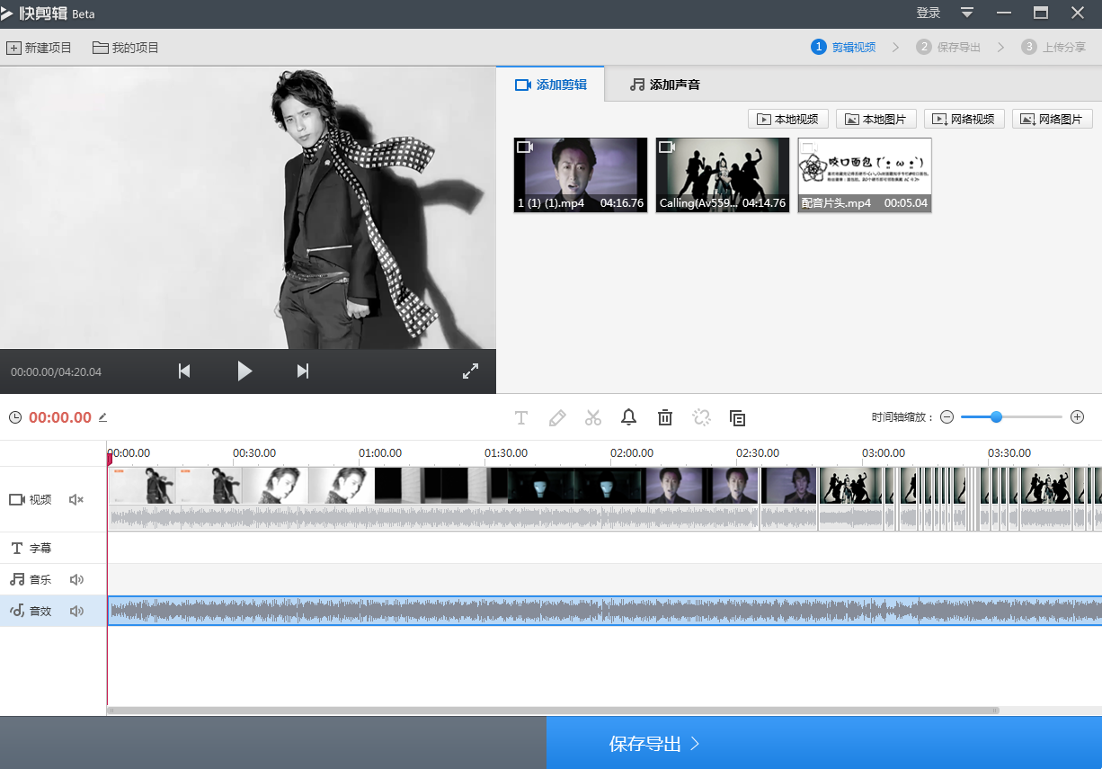This screenshot has height=769, width=1102.
Task: Zoom out the timeline with minus icon
Action: [x=946, y=416]
